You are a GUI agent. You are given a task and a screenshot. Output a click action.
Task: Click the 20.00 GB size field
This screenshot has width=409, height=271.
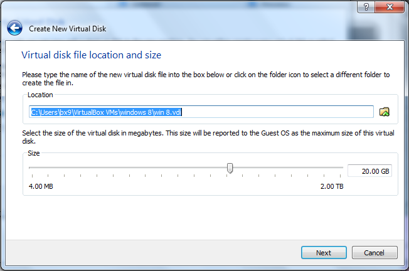[369, 171]
